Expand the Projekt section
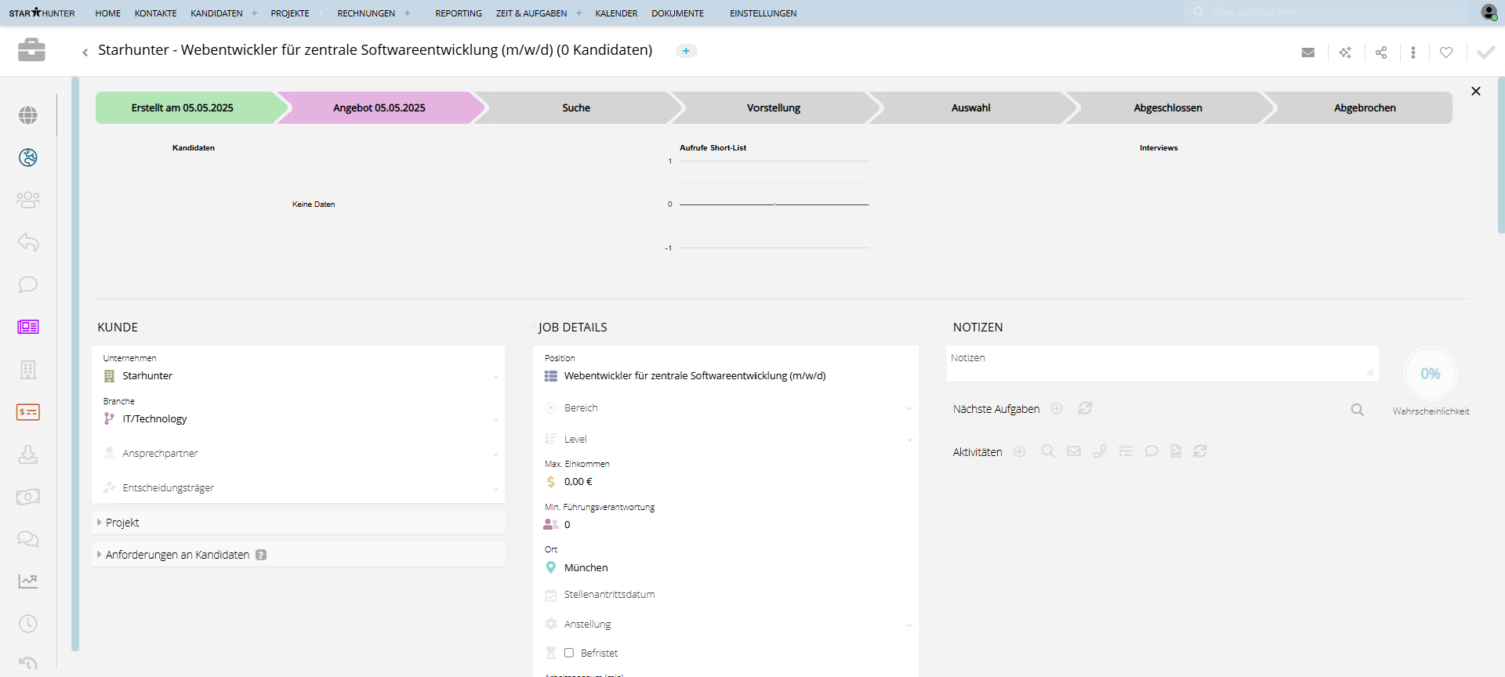Image resolution: width=1505 pixels, height=677 pixels. pos(299,523)
